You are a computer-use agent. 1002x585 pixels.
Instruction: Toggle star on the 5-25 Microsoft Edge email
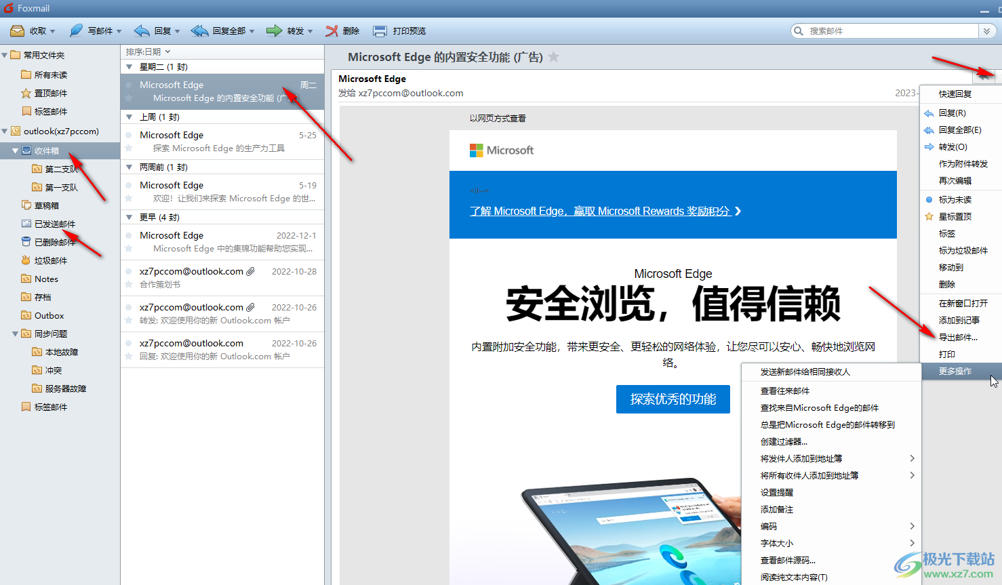click(x=129, y=148)
